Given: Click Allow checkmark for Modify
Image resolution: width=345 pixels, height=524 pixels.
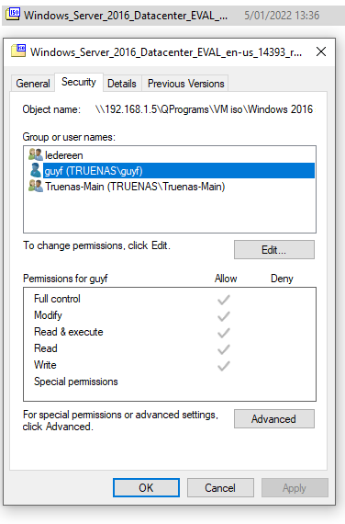Looking at the screenshot, I should [224, 316].
